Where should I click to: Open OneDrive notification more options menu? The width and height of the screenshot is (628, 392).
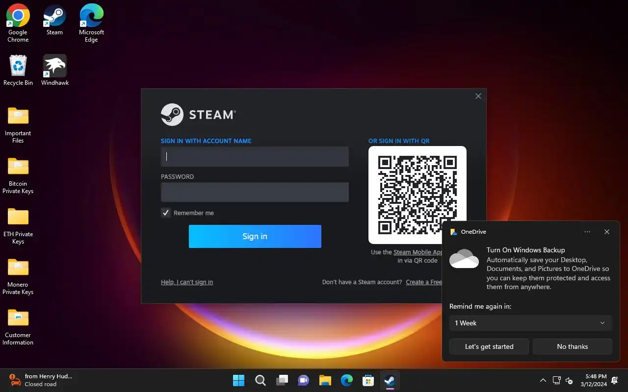click(587, 232)
